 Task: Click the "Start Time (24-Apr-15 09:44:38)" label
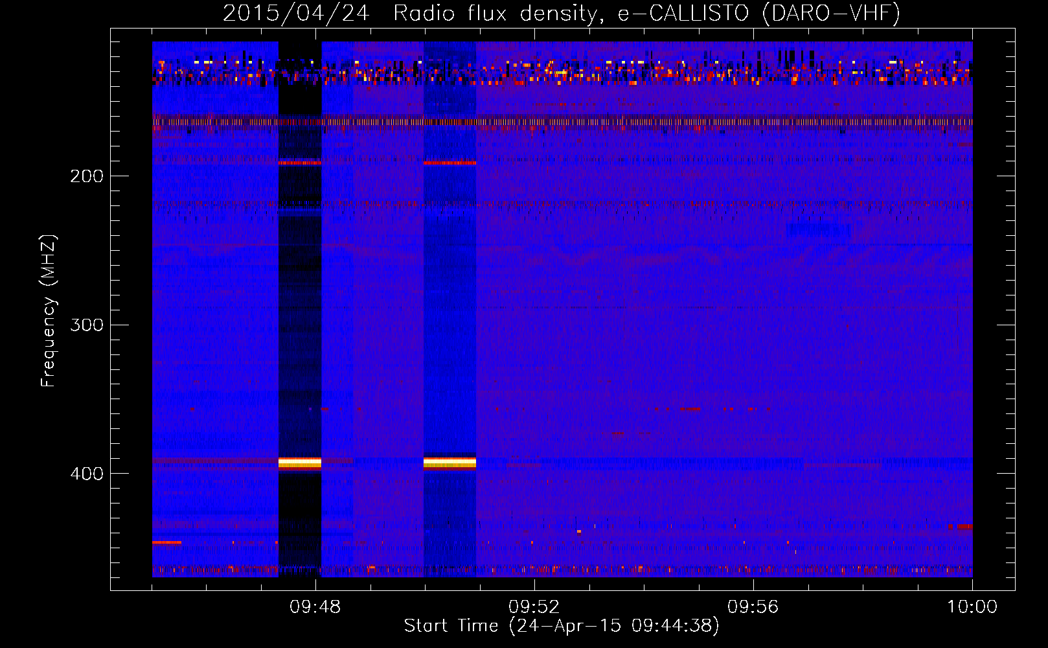click(562, 626)
